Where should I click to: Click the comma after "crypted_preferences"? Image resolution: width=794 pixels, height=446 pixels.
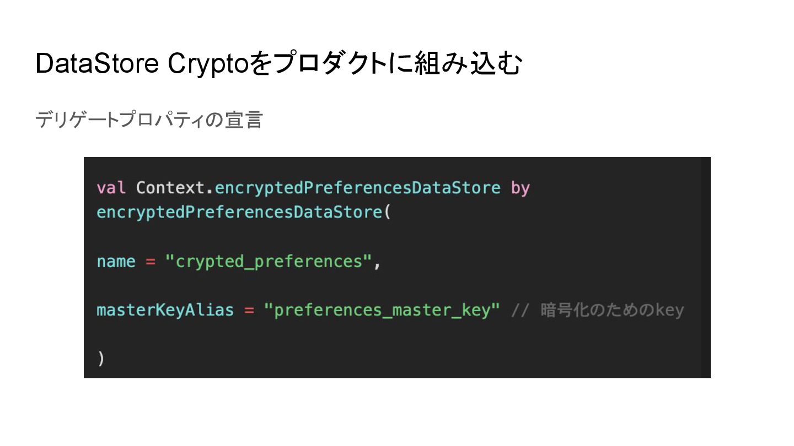[x=377, y=262]
